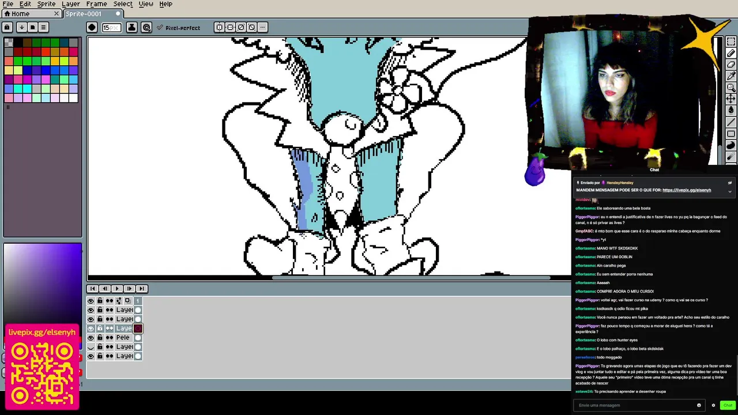Open the File menu

(x=8, y=4)
